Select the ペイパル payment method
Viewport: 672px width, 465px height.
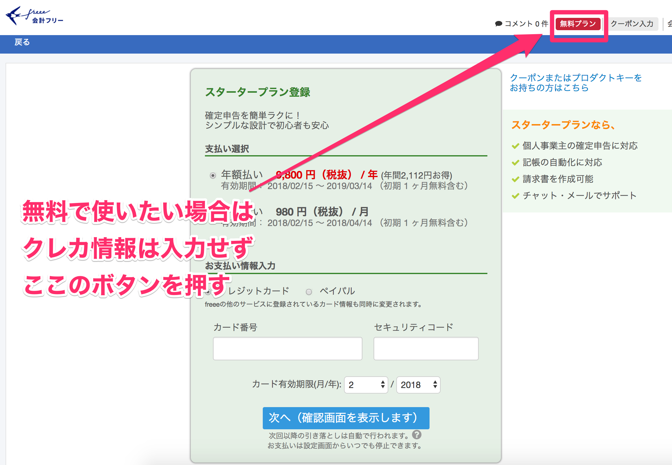click(x=309, y=292)
